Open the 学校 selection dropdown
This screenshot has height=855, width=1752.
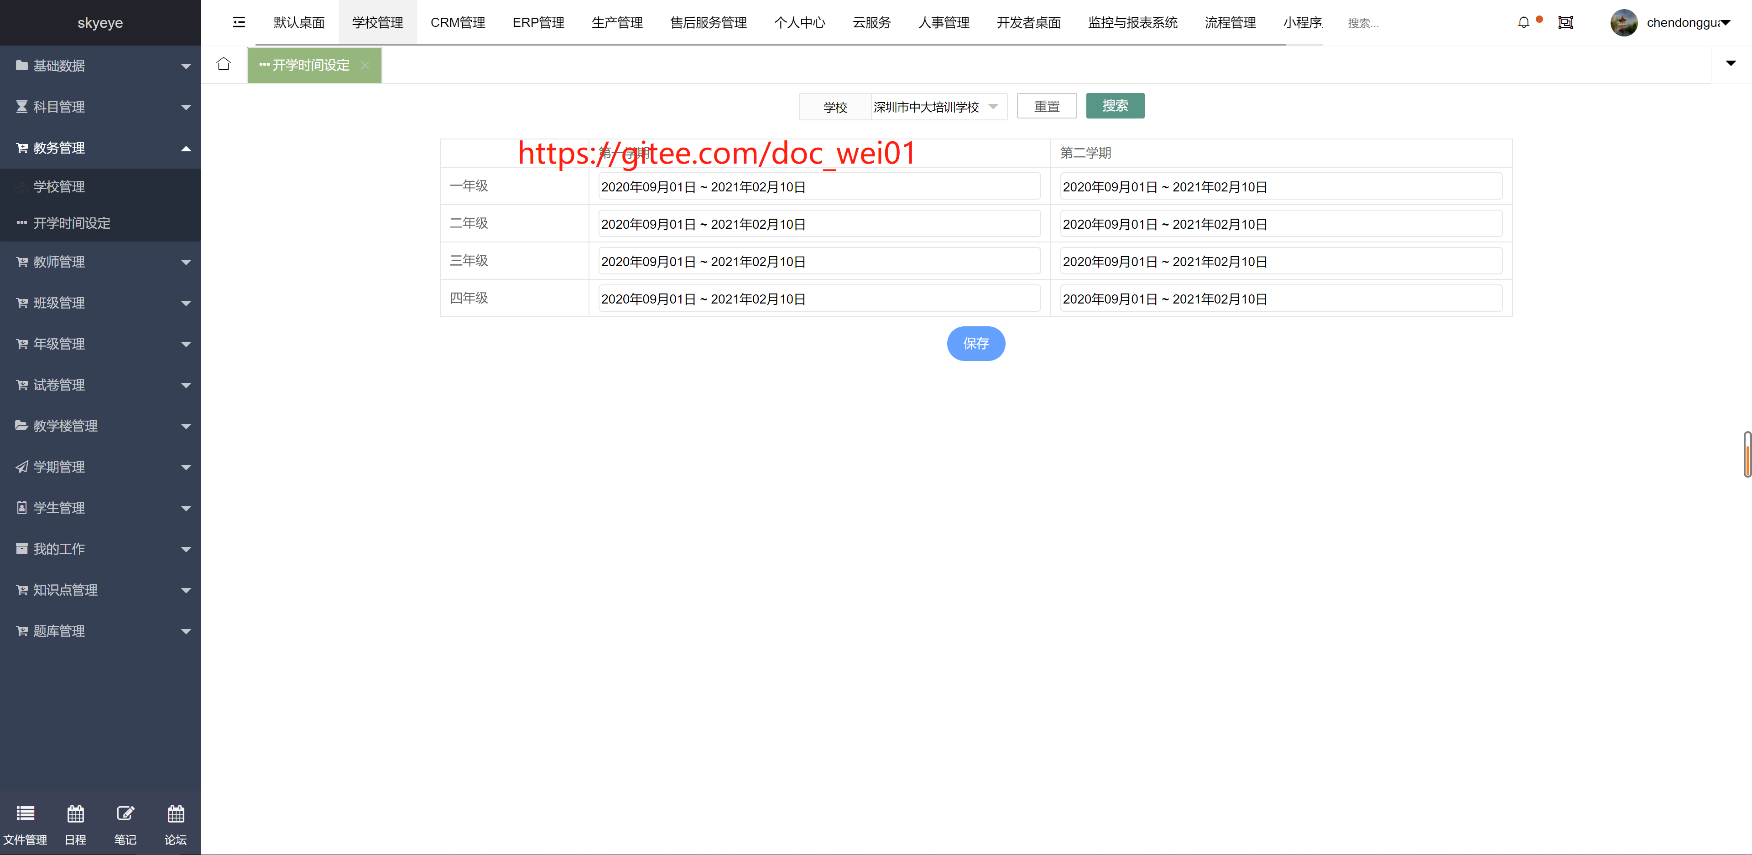(939, 107)
